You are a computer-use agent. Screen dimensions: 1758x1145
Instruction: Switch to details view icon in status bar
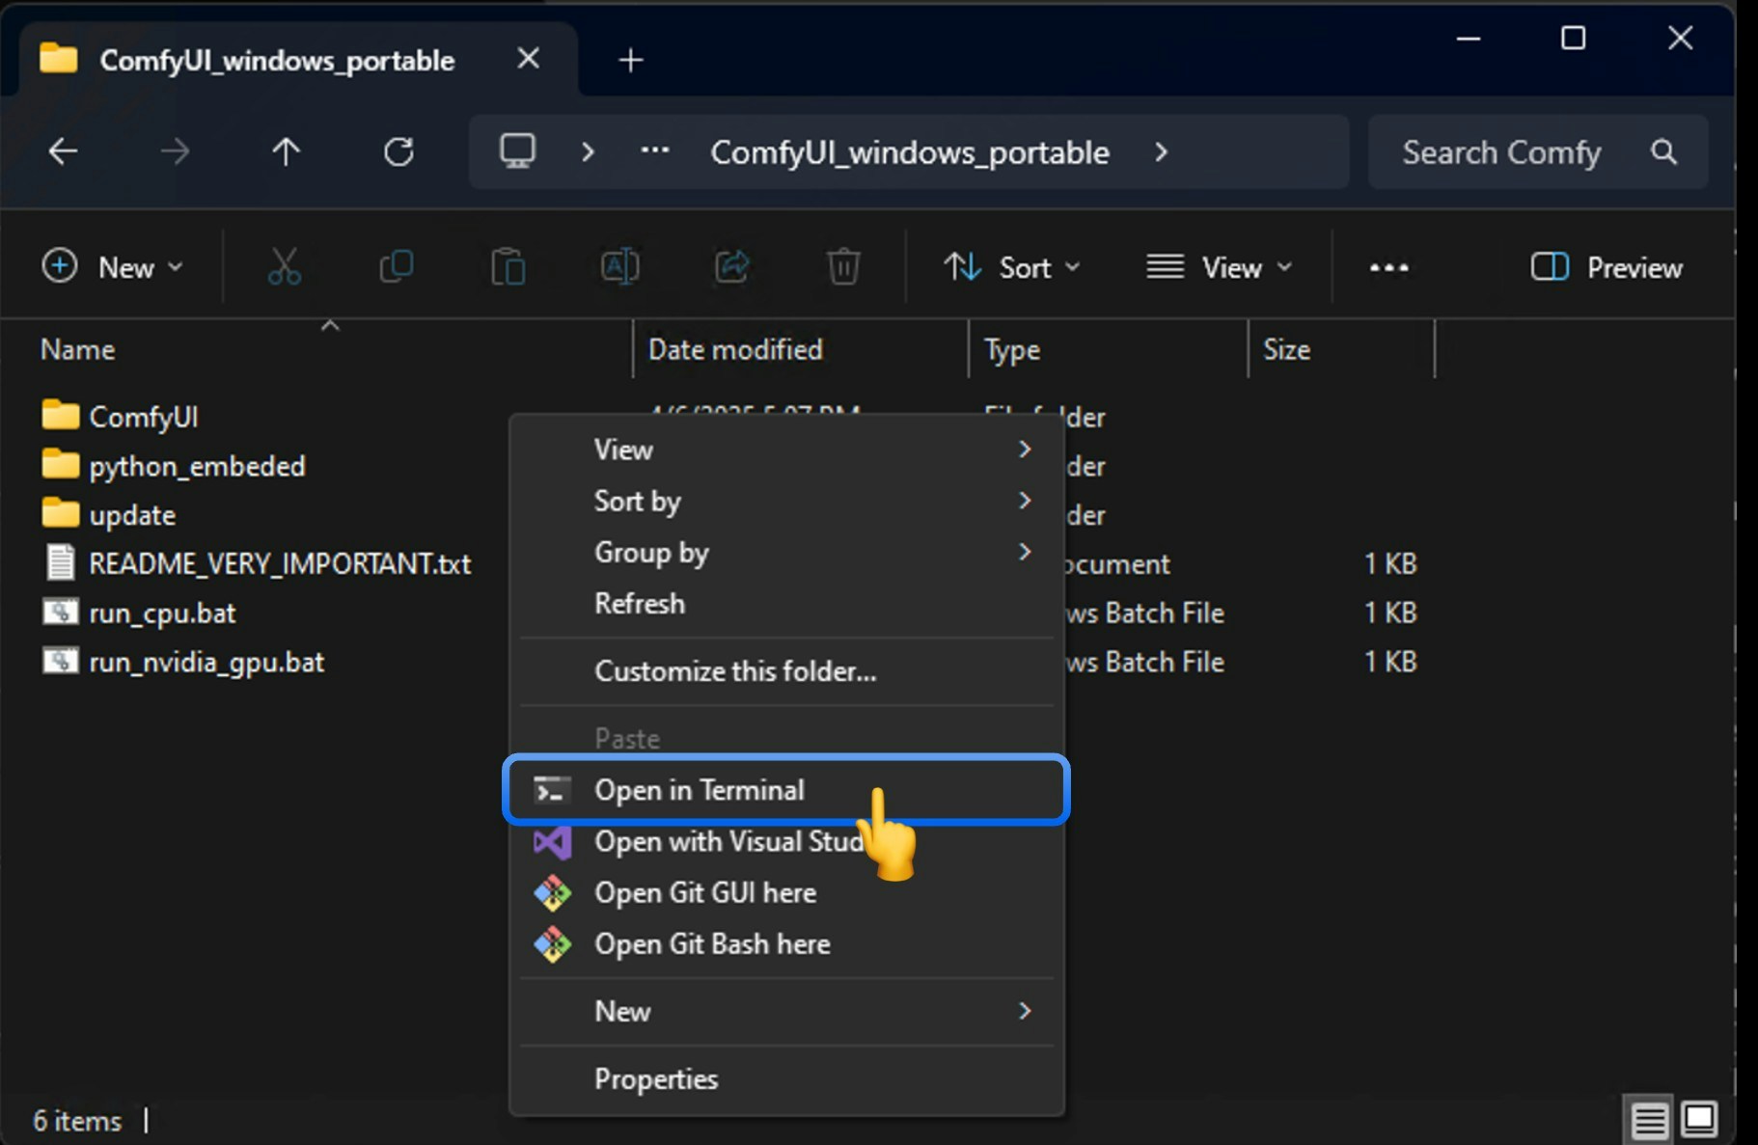pos(1649,1121)
